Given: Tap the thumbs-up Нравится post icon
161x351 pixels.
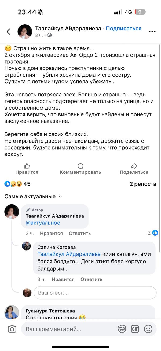Looking at the screenshot, I should coord(27,166).
